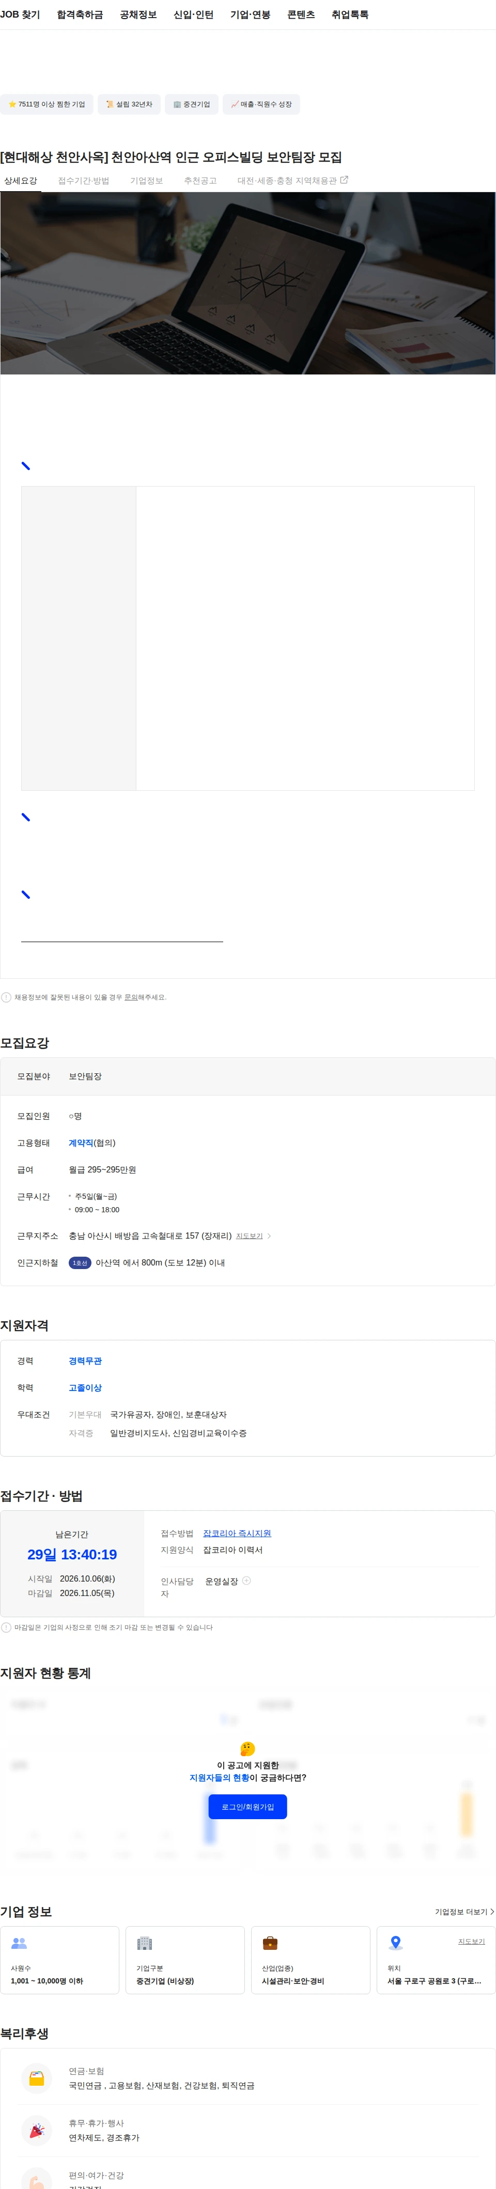Screen dimensions: 496x2189
Task: Open the JOB 찾기 menu
Action: pos(20,14)
